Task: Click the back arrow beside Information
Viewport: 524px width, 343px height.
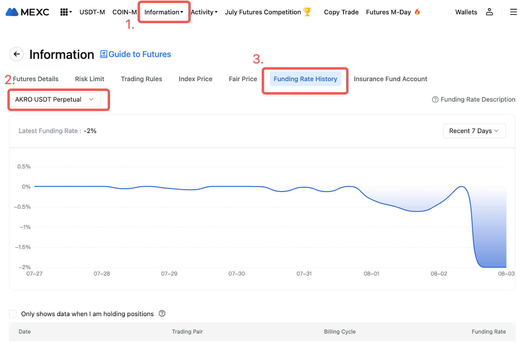Action: [x=17, y=54]
